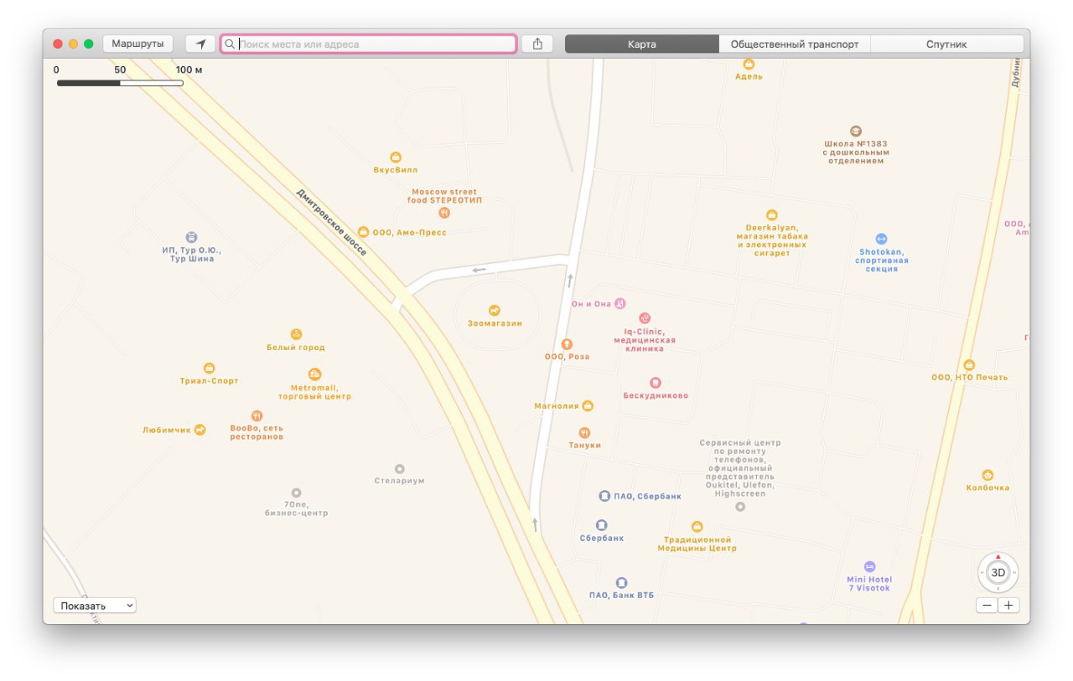Image resolution: width=1073 pixels, height=681 pixels.
Task: Switch to the Карта map view
Action: coord(642,44)
